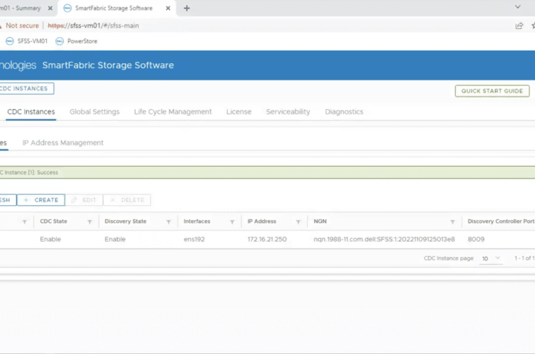Sort by Discovery State column header

coord(126,221)
